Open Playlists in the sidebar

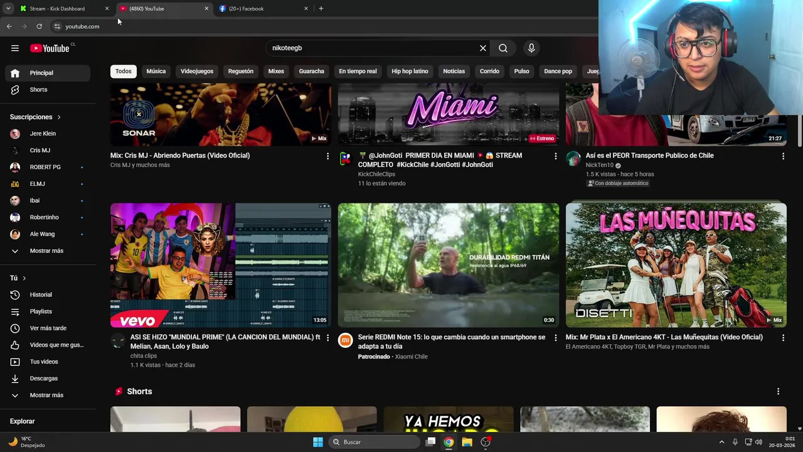(48, 311)
